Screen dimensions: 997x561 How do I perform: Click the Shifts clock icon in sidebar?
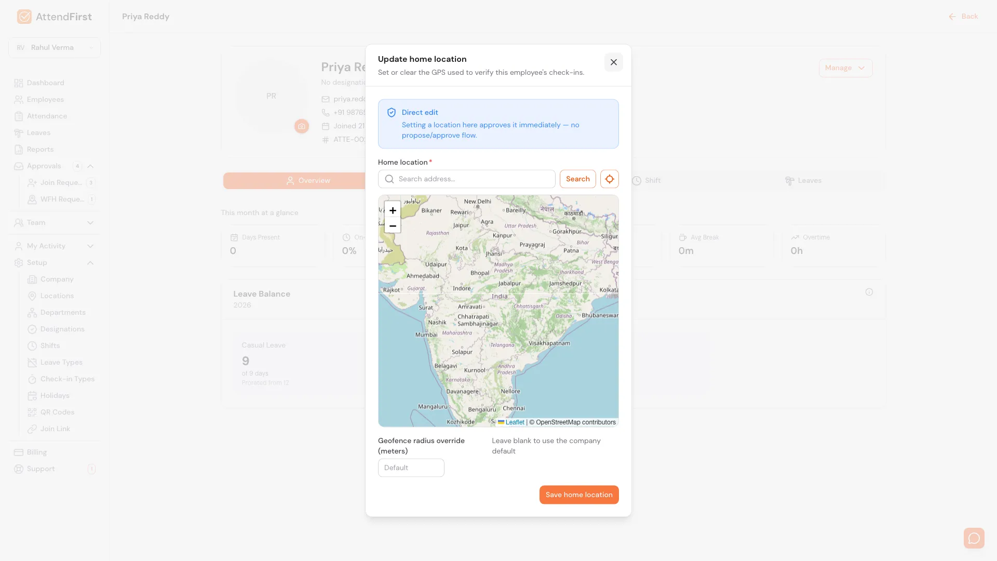(32, 346)
